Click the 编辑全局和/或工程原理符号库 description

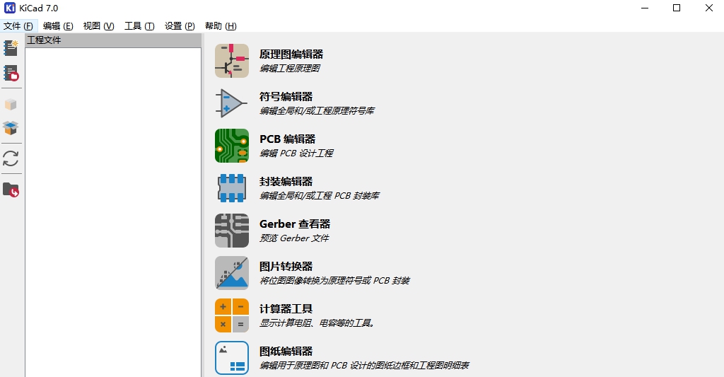tap(317, 111)
